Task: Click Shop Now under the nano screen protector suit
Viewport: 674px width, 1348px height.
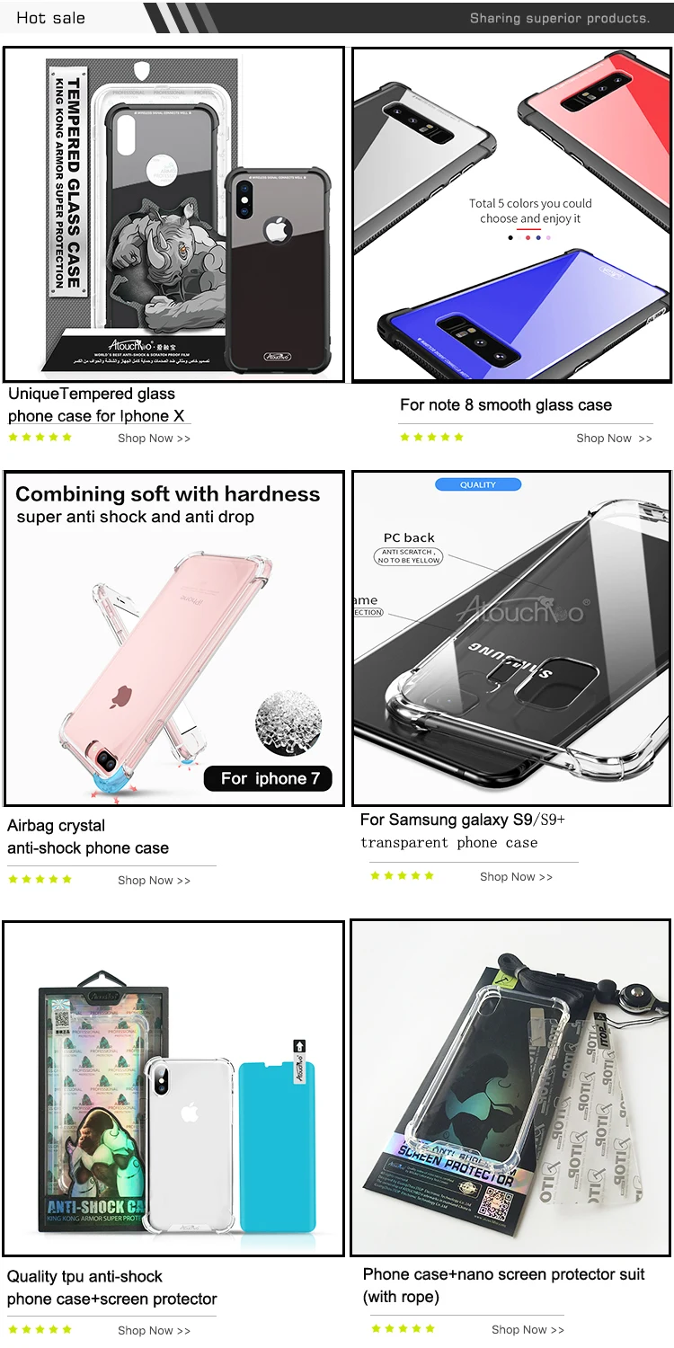Action: coord(528,1330)
